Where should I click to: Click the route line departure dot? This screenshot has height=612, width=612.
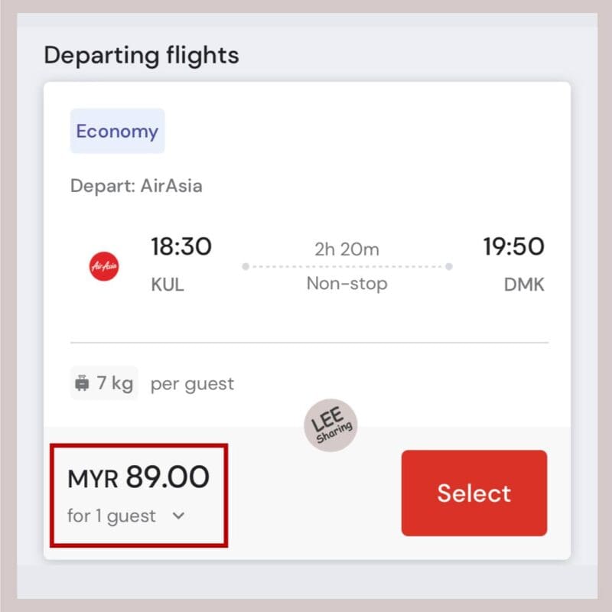click(x=246, y=266)
